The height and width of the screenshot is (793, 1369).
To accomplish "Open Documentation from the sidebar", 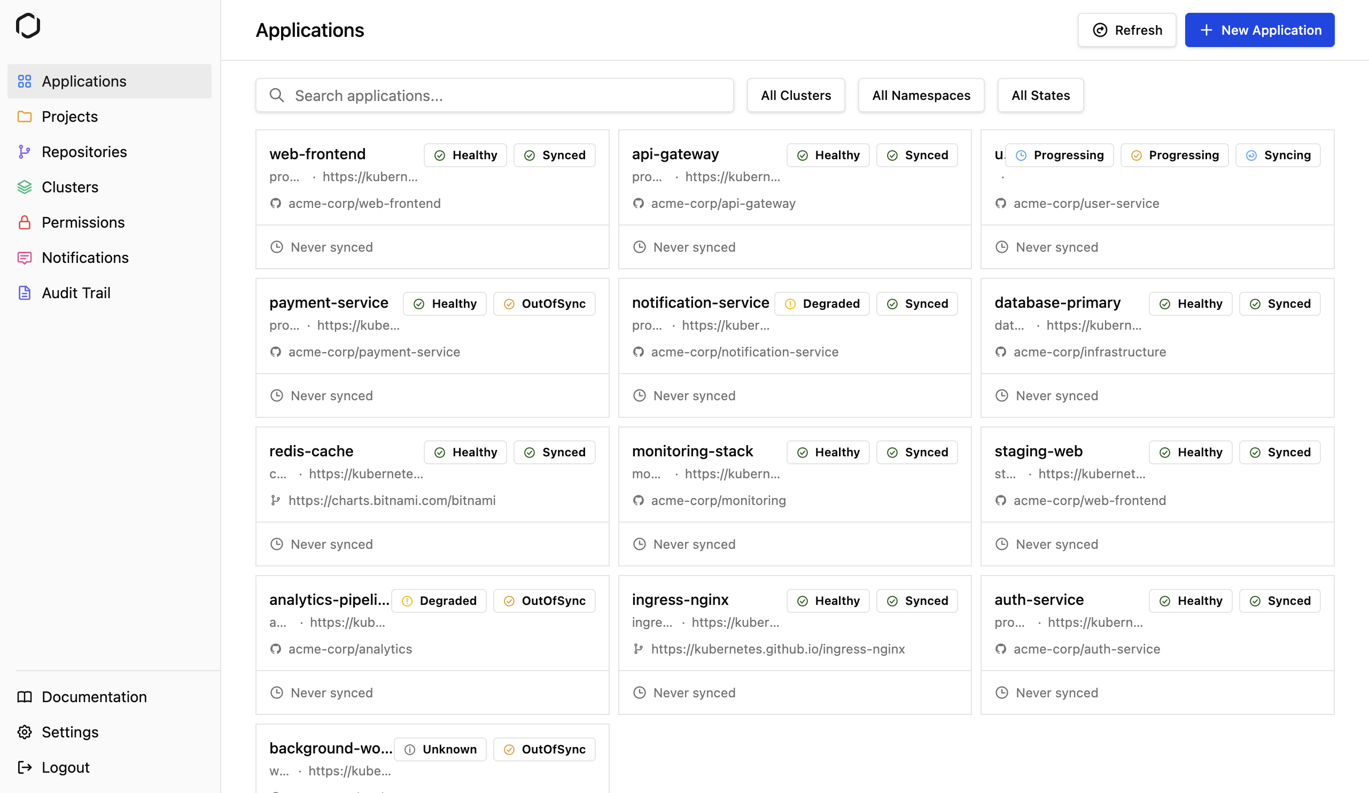I will click(94, 697).
